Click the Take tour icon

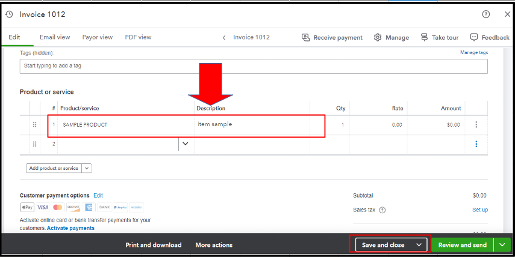click(x=424, y=37)
